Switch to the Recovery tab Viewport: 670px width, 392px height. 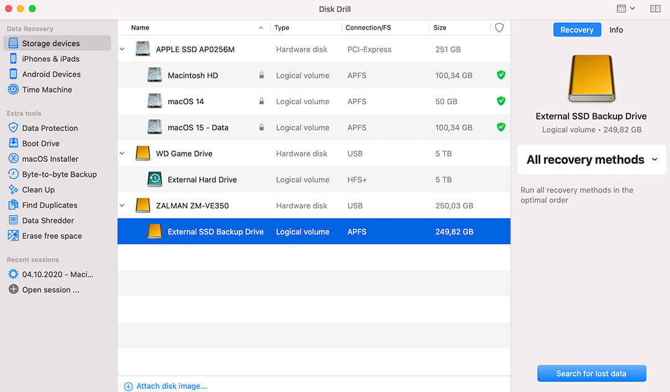pos(577,30)
